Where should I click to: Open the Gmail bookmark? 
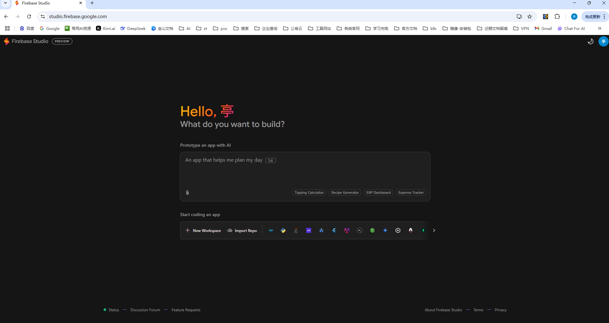(543, 28)
